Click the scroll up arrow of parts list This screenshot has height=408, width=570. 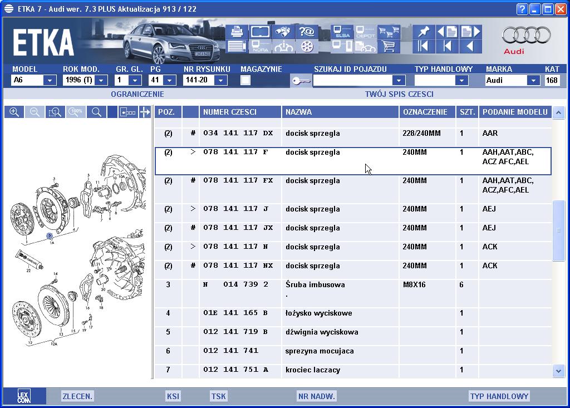coord(558,113)
